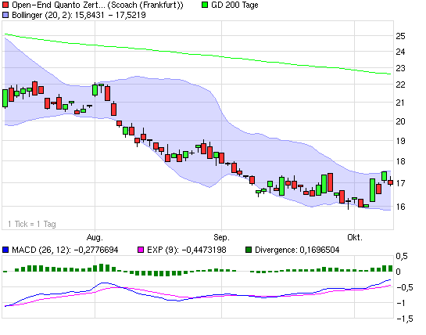The width and height of the screenshot is (426, 335).
Task: Click the price axis label 22
Action: pos(400,85)
